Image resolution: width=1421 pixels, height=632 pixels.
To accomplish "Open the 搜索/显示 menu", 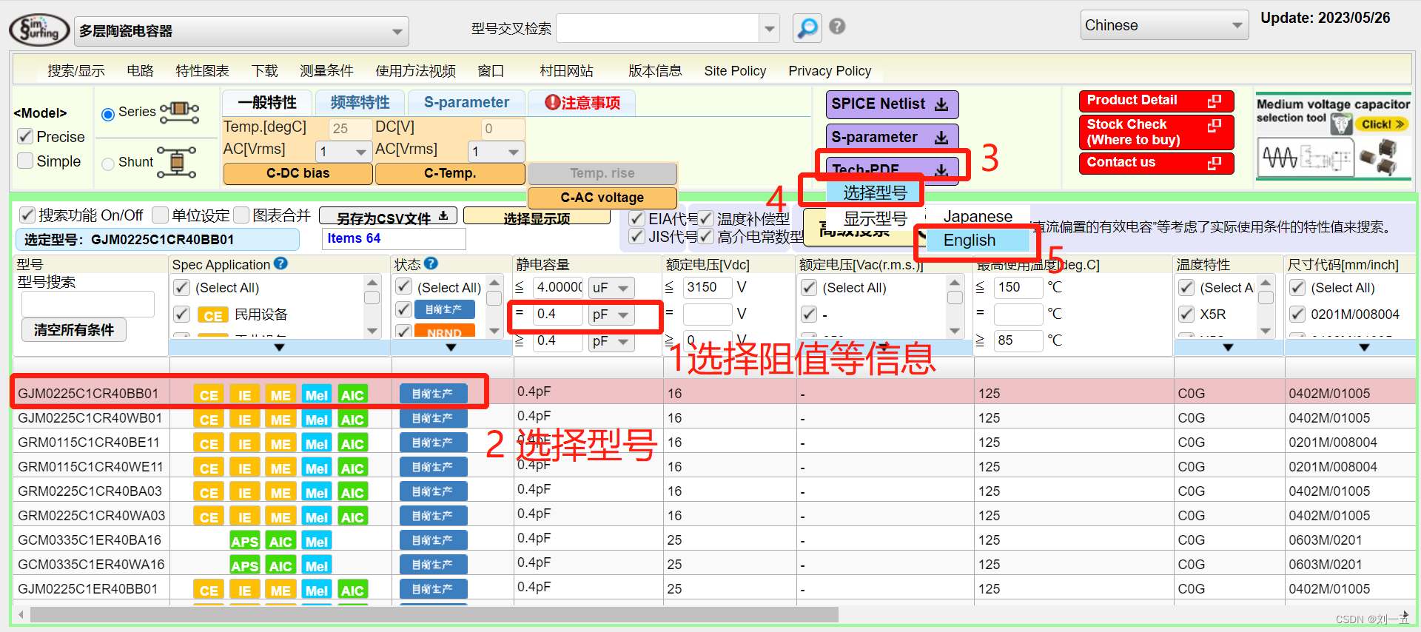I will (76, 71).
